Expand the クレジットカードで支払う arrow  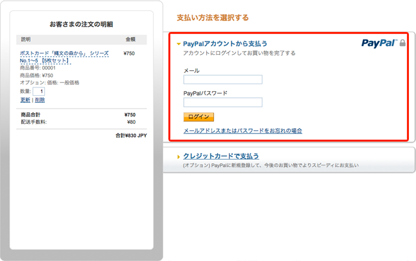coord(179,157)
